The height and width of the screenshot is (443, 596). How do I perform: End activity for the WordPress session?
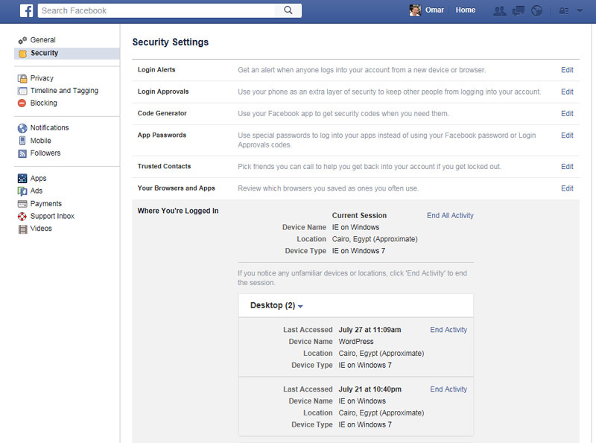click(448, 330)
